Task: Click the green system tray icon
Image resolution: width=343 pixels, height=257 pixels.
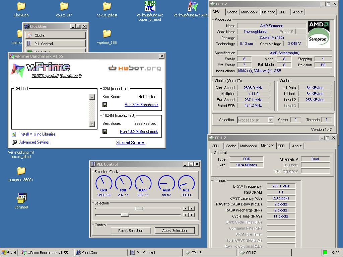Action: pos(325,253)
